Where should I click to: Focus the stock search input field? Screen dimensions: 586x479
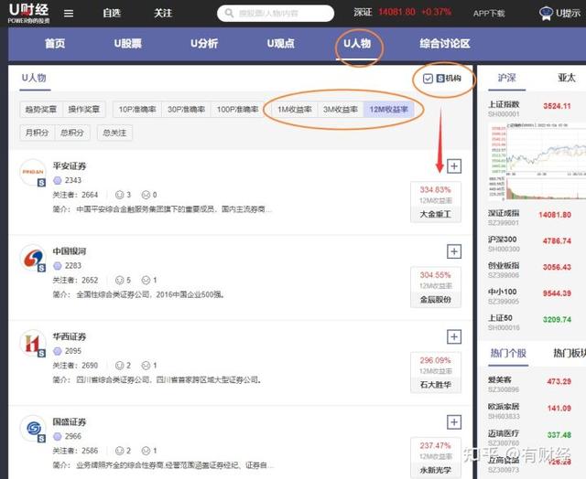pos(276,14)
